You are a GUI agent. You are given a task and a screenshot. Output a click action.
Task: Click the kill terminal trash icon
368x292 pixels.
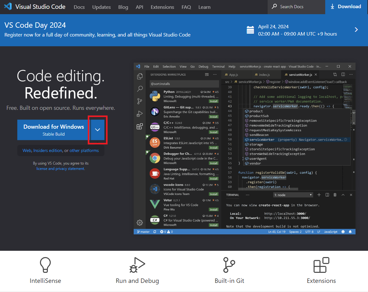point(335,195)
